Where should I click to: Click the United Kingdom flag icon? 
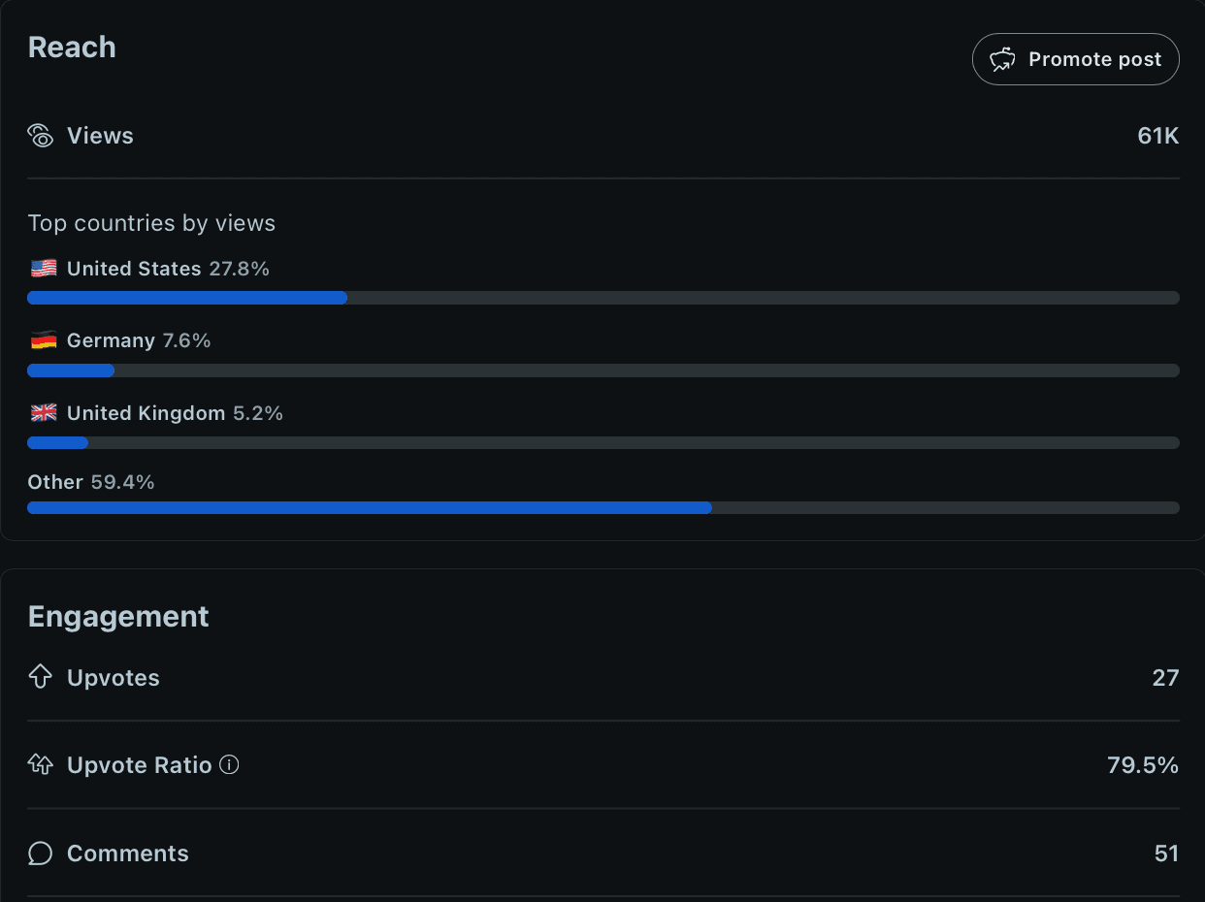[44, 413]
